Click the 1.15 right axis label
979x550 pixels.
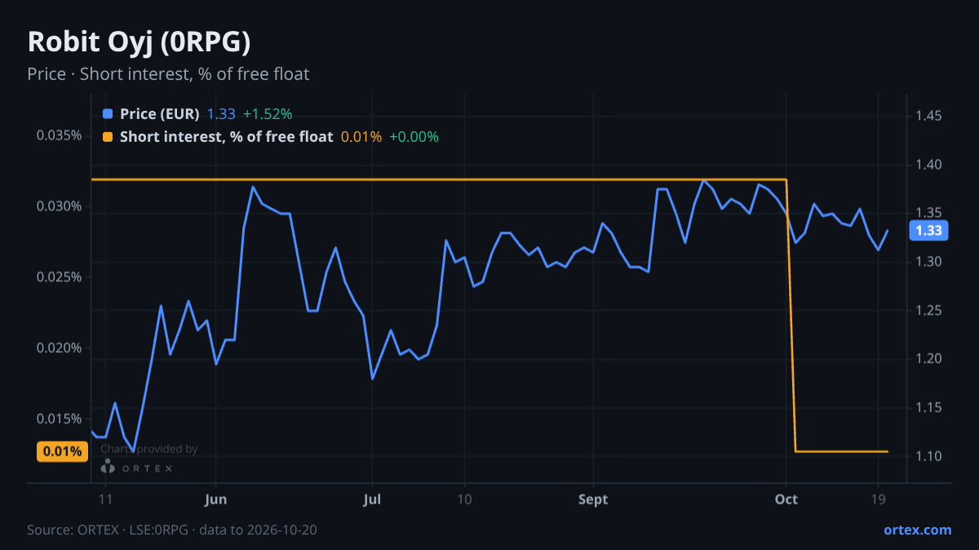928,407
